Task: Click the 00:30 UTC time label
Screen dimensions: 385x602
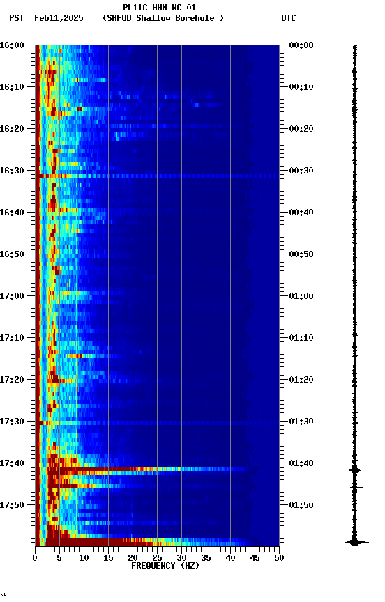Action: 301,171
